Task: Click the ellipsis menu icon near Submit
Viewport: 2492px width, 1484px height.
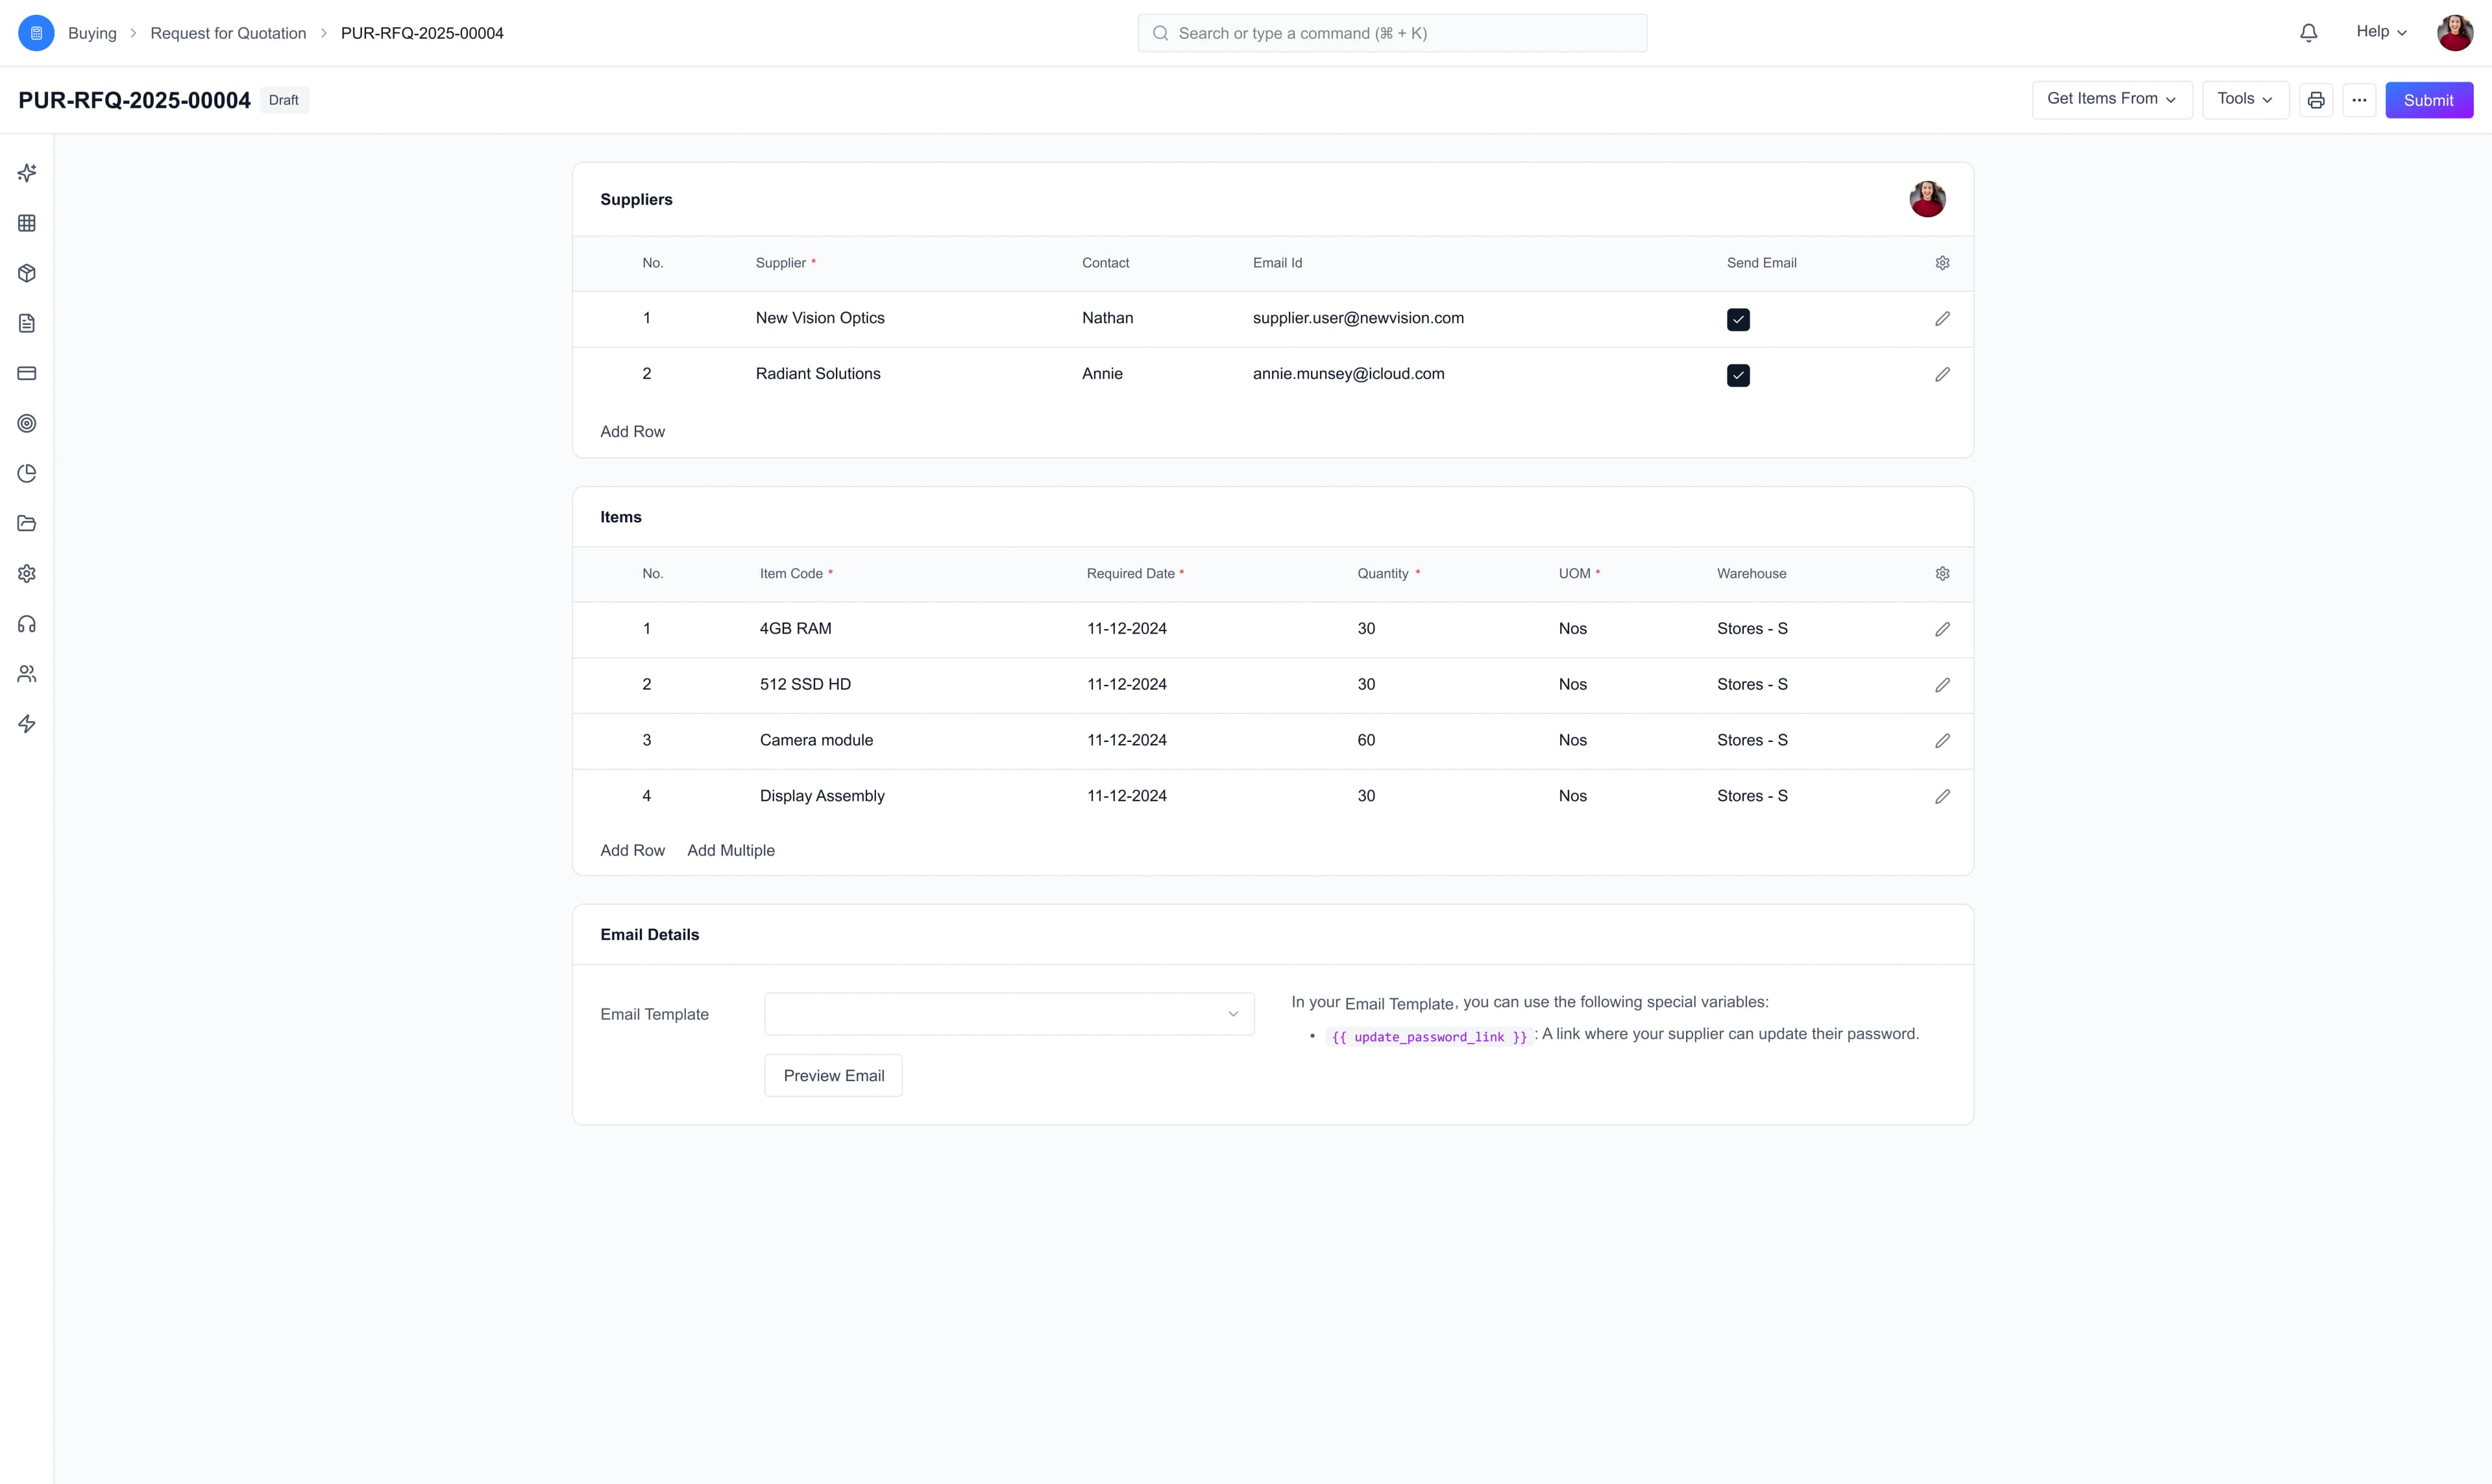Action: click(2359, 99)
